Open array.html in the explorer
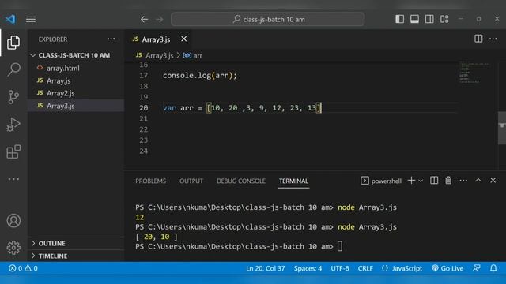This screenshot has height=284, width=506. (x=76, y=69)
